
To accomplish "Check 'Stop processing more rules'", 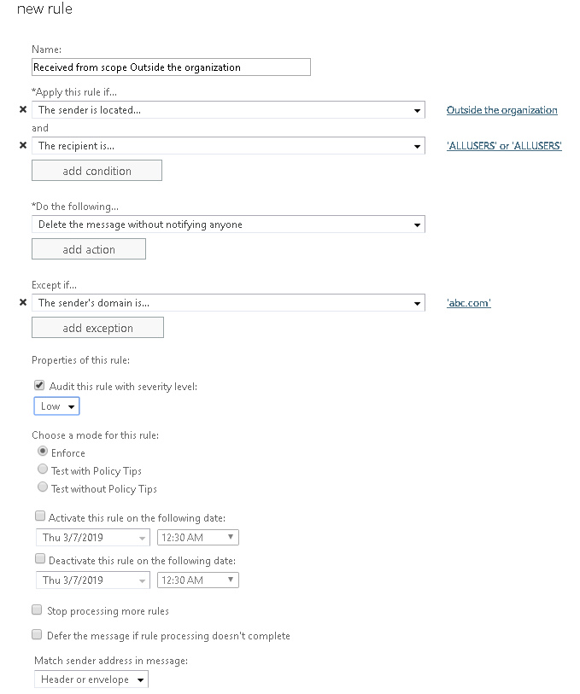I will point(37,610).
